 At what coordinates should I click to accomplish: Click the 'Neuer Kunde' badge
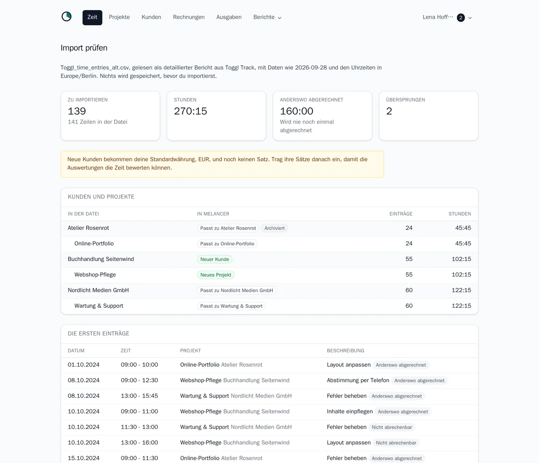(215, 259)
